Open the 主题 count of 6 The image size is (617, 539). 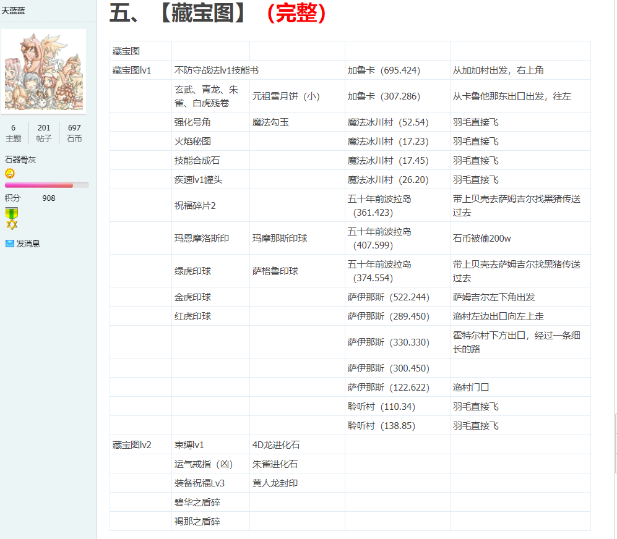click(13, 133)
